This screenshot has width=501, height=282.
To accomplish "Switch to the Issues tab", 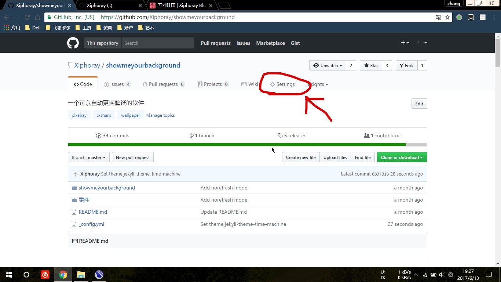I will click(x=117, y=84).
